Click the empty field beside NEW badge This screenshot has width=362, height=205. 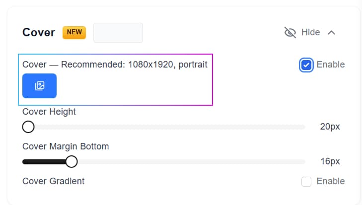pos(118,33)
